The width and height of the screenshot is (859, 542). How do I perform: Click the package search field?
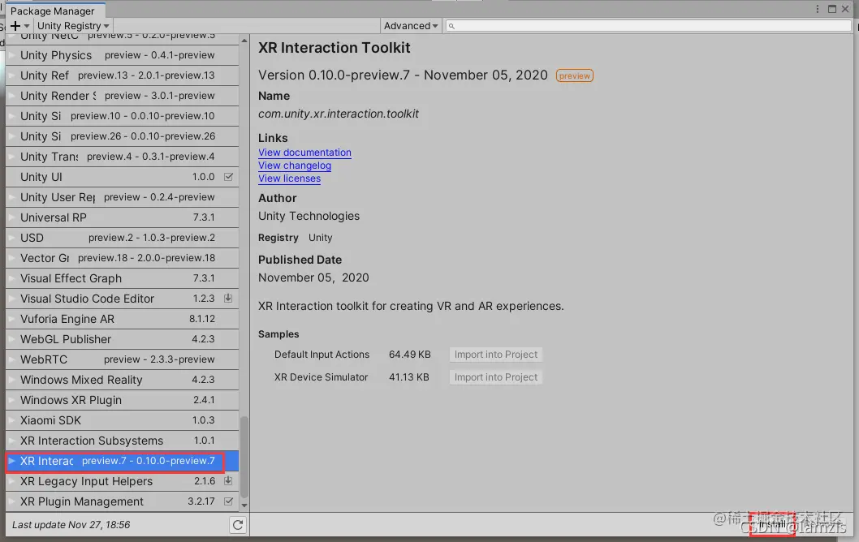point(648,26)
